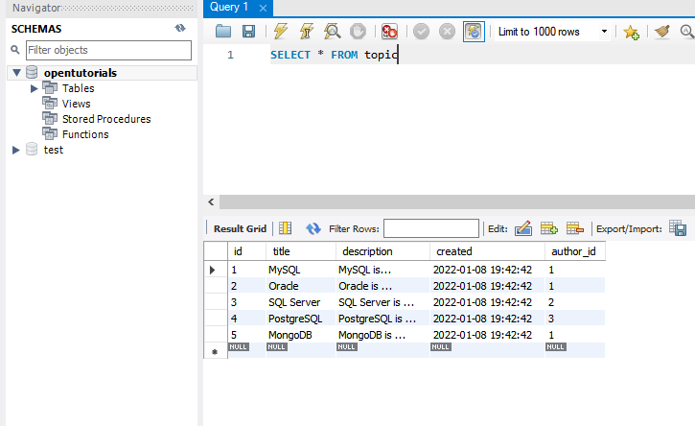Select the 'PostgreSQL is ...' description cell
Image resolution: width=695 pixels, height=426 pixels.
(x=382, y=319)
